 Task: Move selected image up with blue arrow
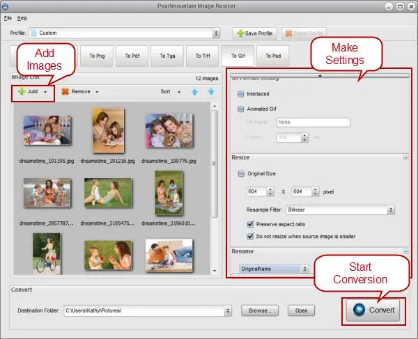[x=194, y=92]
